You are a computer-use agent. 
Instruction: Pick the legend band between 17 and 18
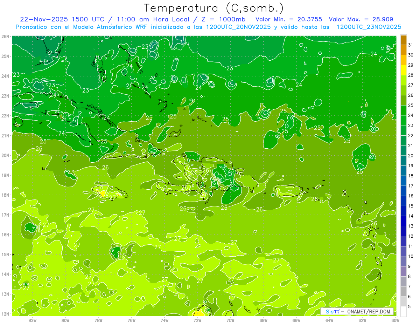coord(404,181)
